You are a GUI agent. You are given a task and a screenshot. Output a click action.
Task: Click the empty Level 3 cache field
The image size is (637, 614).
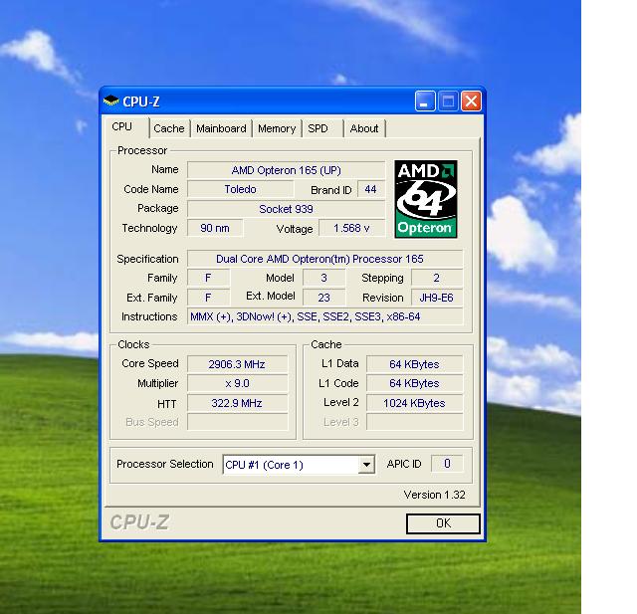click(x=414, y=422)
